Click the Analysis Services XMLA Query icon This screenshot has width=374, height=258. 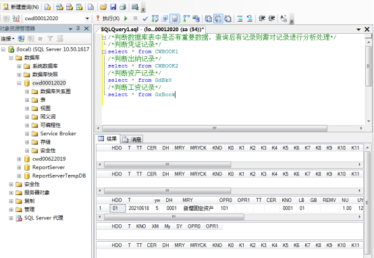[x=79, y=7]
